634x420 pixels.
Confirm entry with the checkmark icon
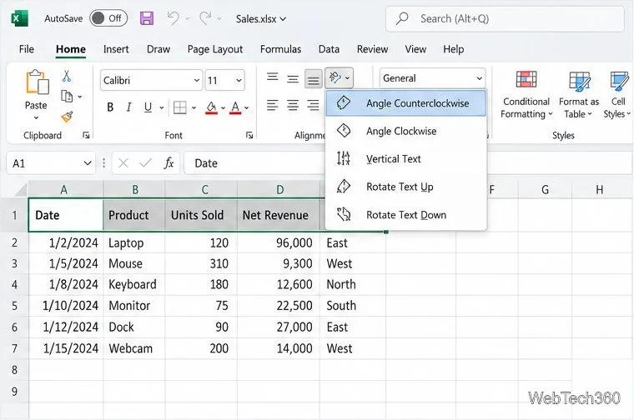(x=145, y=163)
